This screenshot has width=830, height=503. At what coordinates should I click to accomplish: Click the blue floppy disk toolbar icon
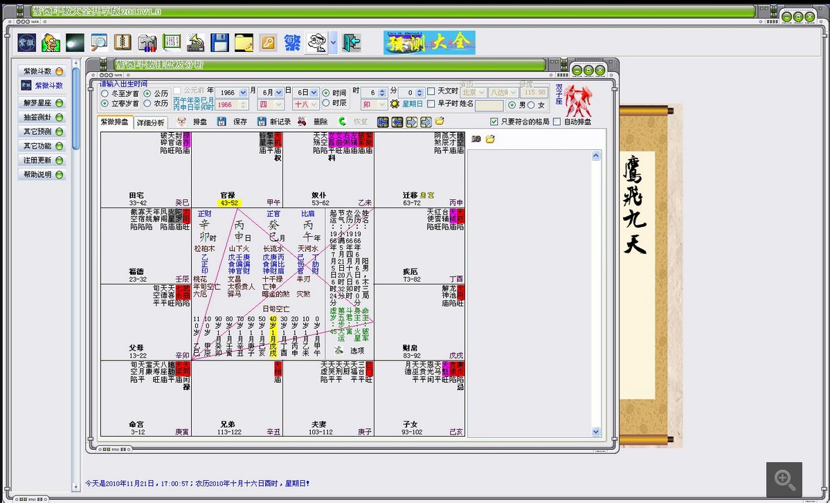pos(219,42)
